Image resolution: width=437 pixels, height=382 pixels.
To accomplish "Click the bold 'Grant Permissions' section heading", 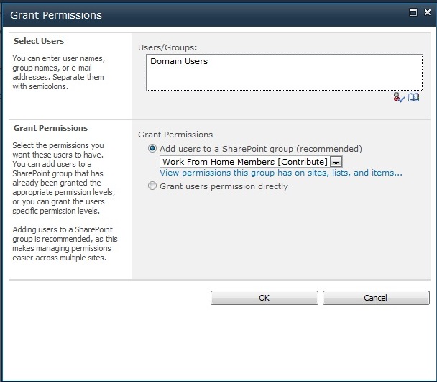I will (x=51, y=128).
